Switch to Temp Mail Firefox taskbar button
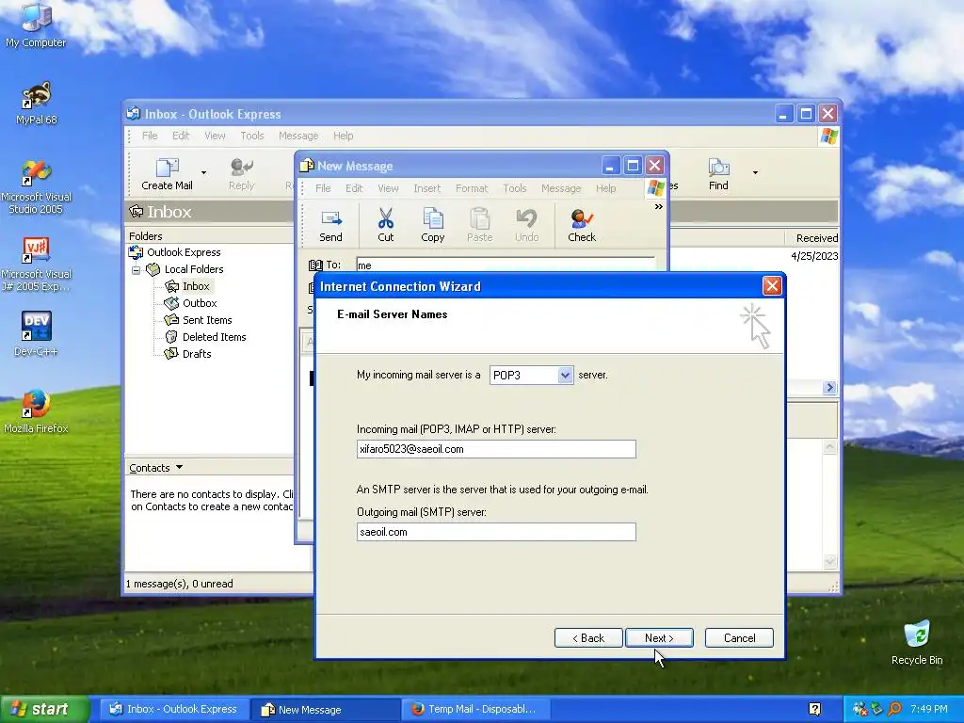Image resolution: width=964 pixels, height=723 pixels. pos(476,710)
